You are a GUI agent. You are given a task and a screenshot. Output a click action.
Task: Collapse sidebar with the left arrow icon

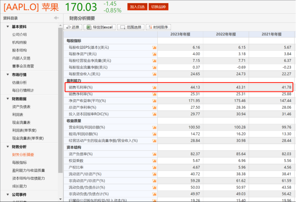coord(56,18)
